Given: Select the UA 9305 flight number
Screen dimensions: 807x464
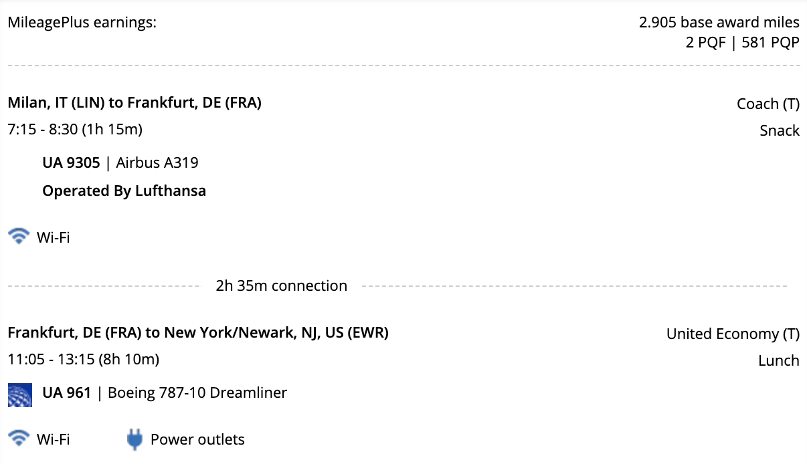Looking at the screenshot, I should (x=71, y=162).
